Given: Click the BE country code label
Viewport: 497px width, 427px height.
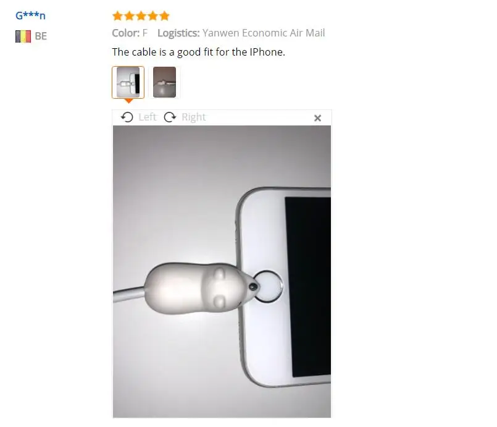Looking at the screenshot, I should click(x=41, y=36).
